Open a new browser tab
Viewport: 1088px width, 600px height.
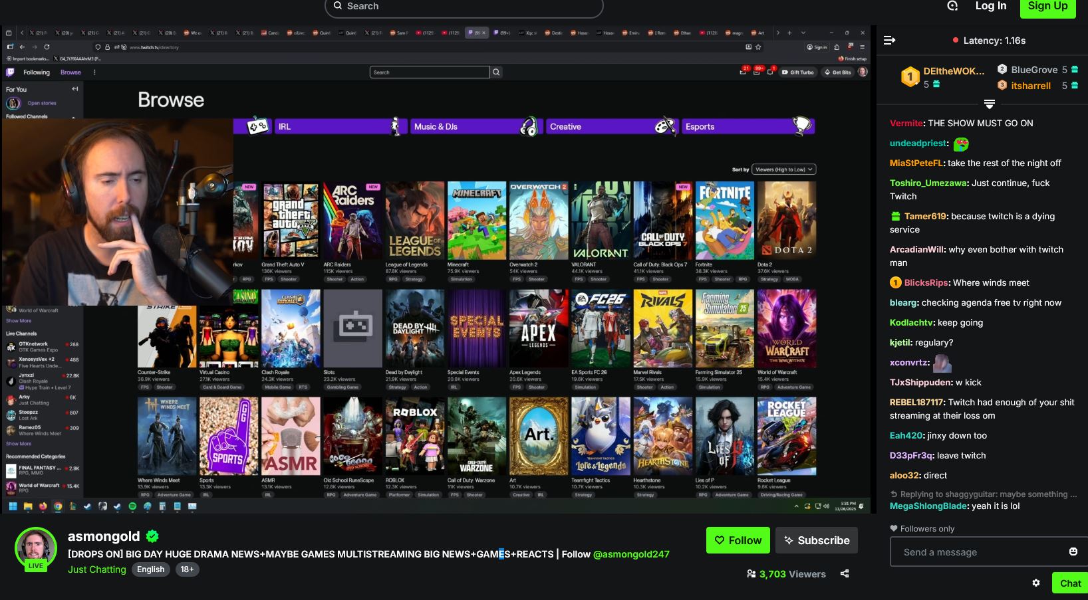click(x=789, y=33)
